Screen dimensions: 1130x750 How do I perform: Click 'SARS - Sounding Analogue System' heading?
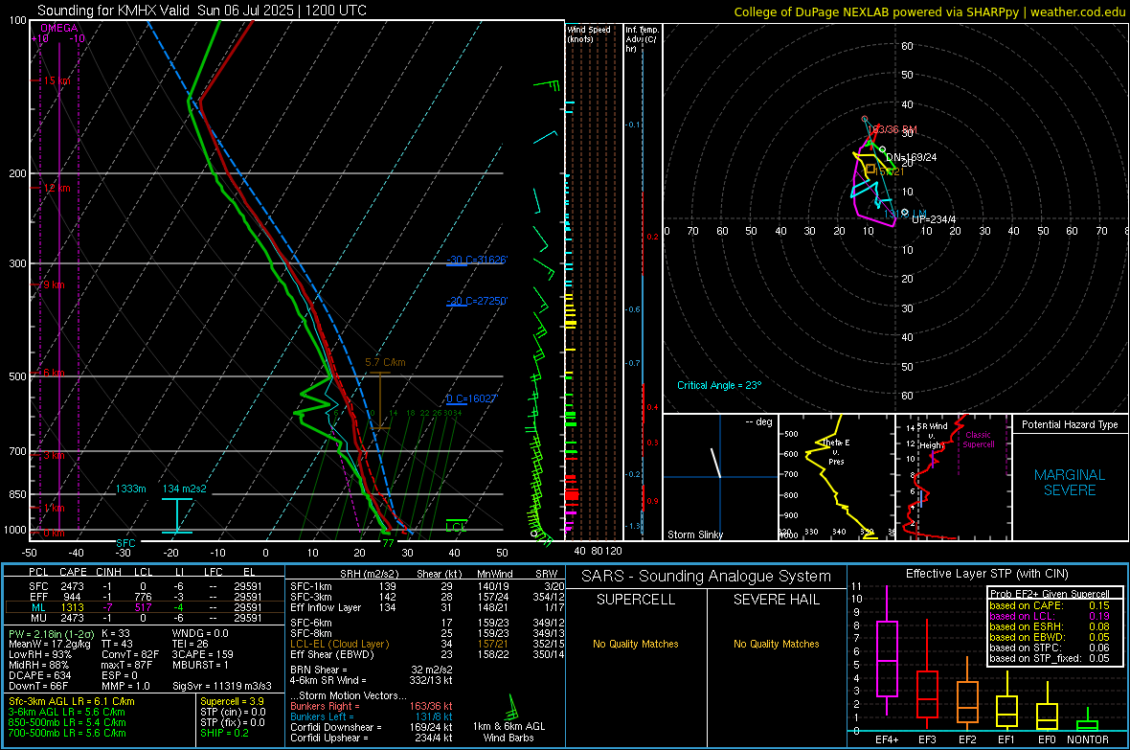(707, 577)
